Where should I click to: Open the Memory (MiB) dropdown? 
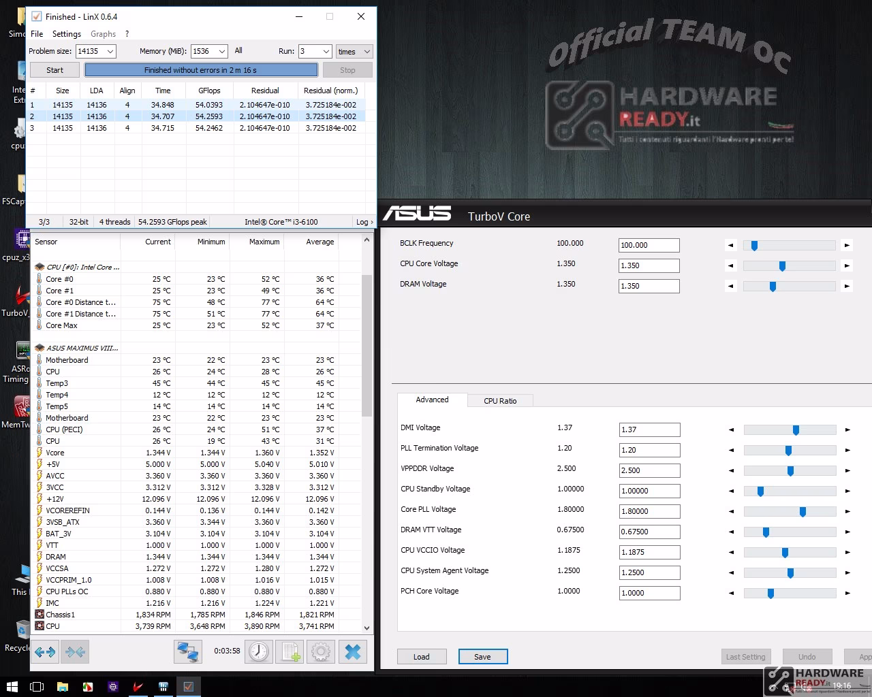221,51
